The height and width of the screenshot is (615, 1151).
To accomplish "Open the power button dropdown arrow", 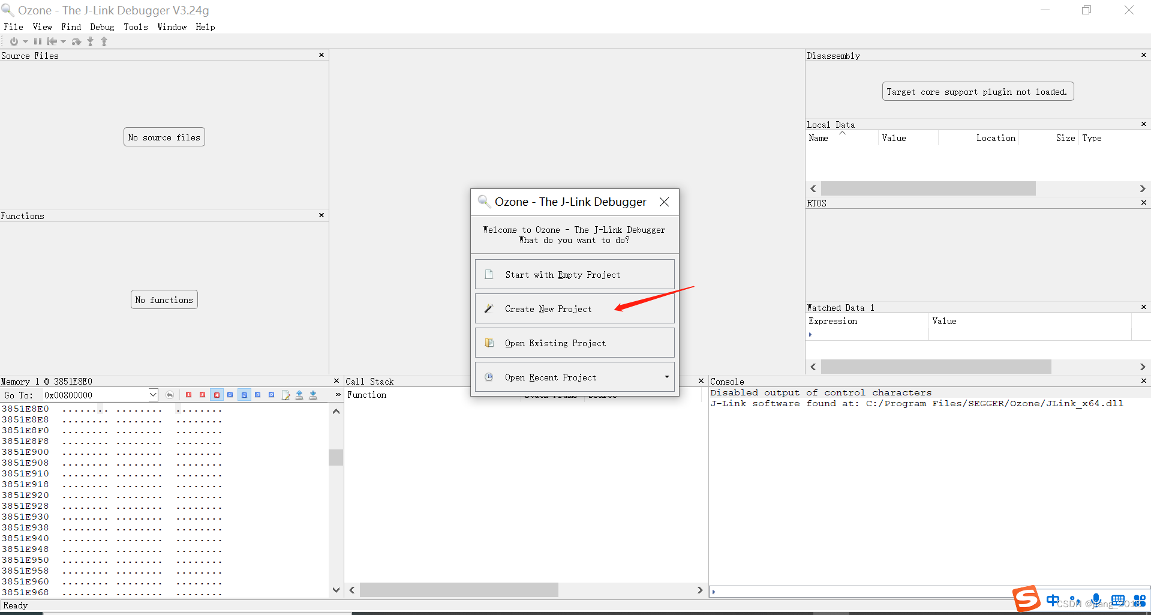I will coord(25,42).
